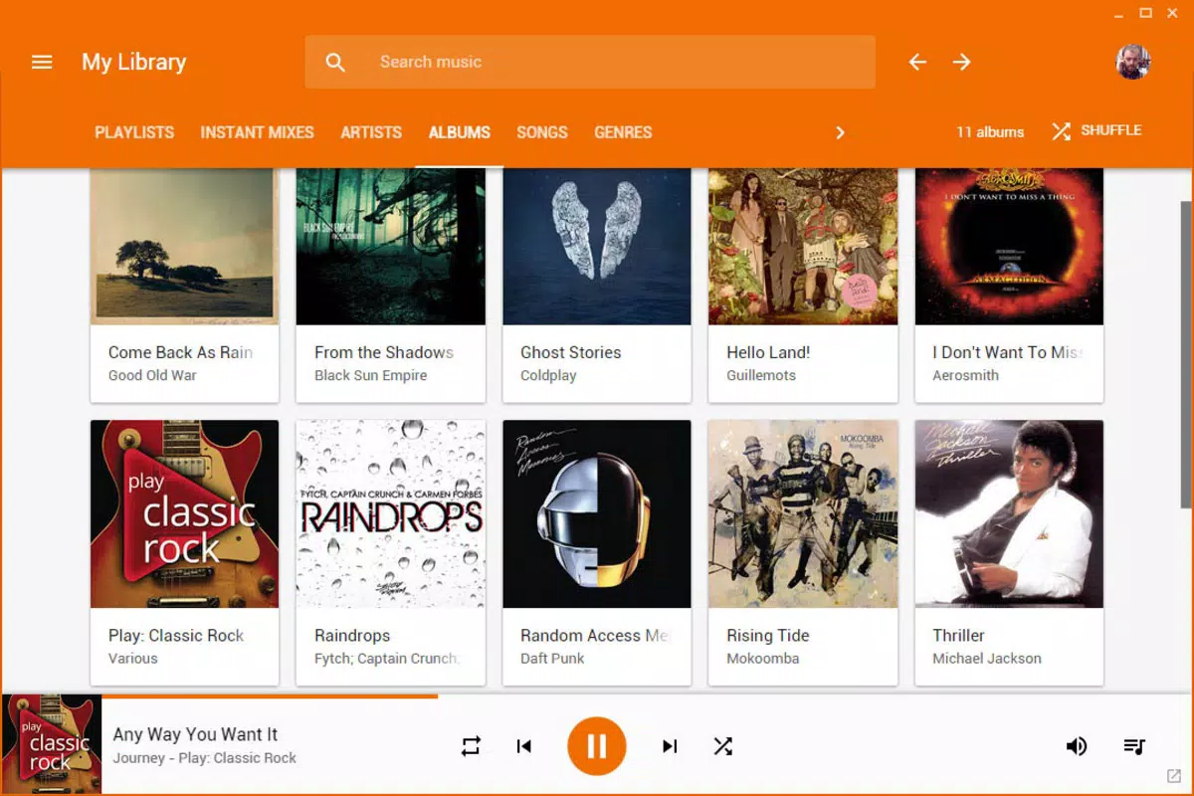Image resolution: width=1194 pixels, height=796 pixels.
Task: Pause the currently playing song
Action: (x=597, y=745)
